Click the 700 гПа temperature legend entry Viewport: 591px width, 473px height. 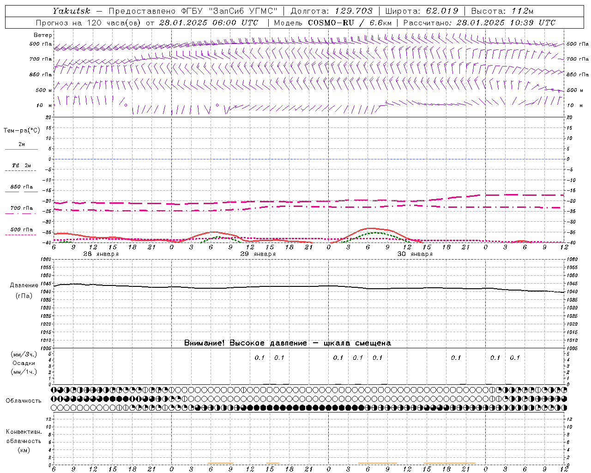pos(22,208)
